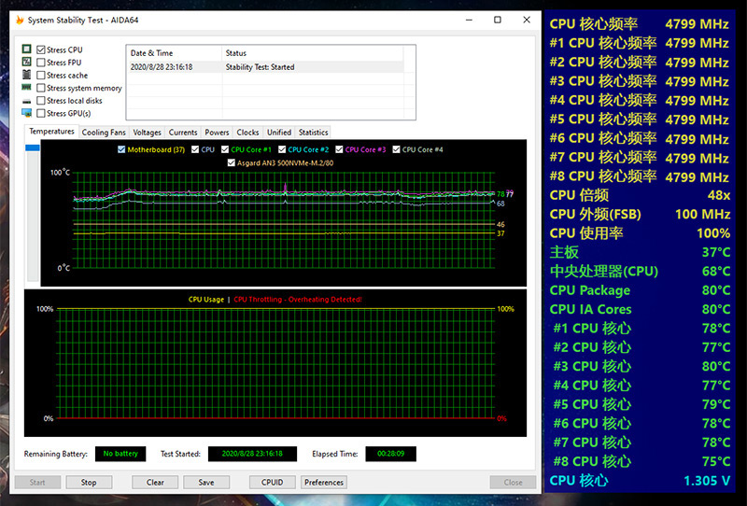Open the Currents tab
Viewport: 747px width, 506px height.
[183, 133]
